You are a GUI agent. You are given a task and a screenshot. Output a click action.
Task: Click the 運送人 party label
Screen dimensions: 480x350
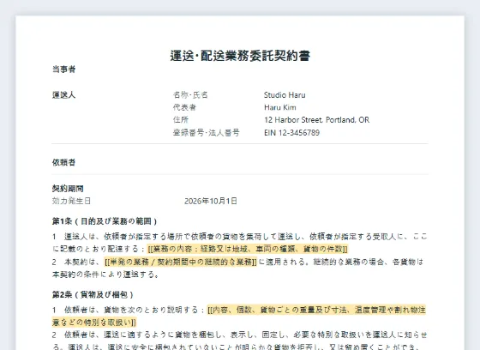click(x=63, y=95)
